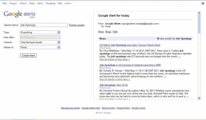Open the 'more' menu in top bar
The height and width of the screenshot is (120, 206).
(x=68, y=3)
